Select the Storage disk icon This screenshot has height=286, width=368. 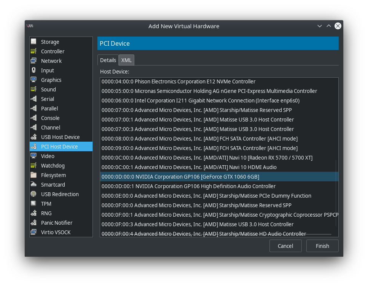click(x=33, y=42)
